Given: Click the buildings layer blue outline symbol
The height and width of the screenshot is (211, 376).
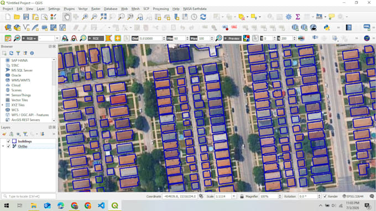Looking at the screenshot, I should tap(14, 141).
